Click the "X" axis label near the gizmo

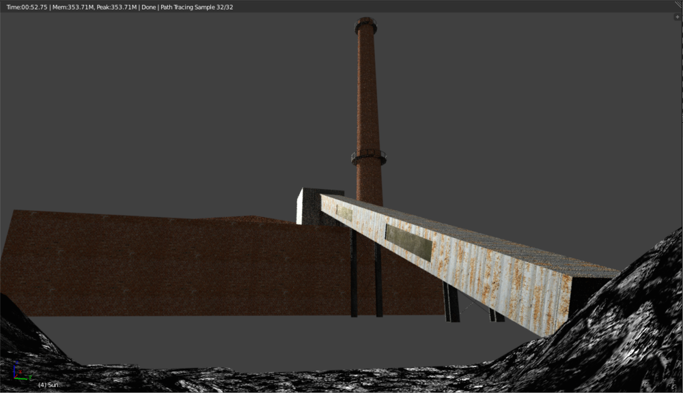click(x=20, y=372)
